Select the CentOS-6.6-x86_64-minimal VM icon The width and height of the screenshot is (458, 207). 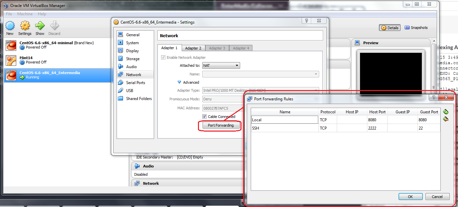tap(11, 45)
